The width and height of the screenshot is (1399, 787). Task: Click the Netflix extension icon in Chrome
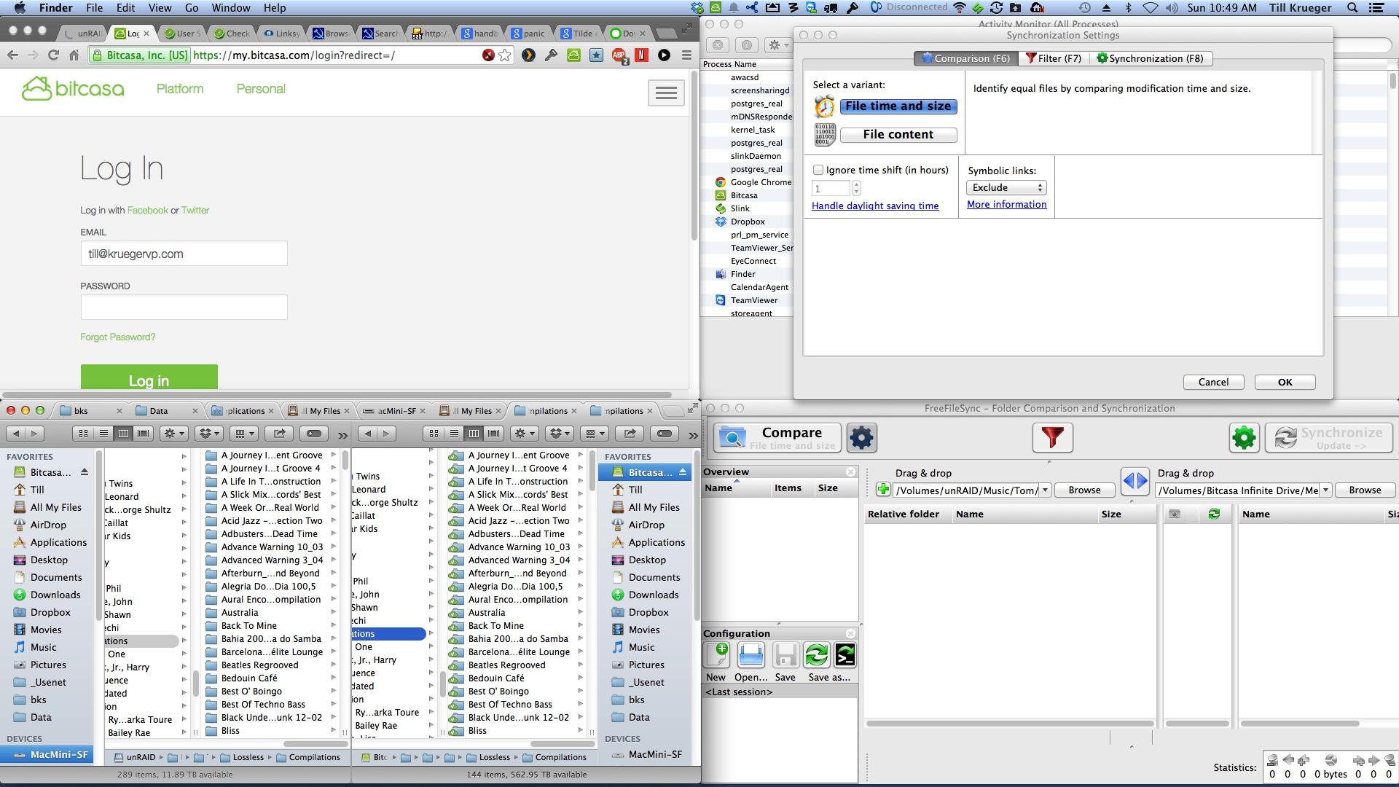(x=642, y=55)
